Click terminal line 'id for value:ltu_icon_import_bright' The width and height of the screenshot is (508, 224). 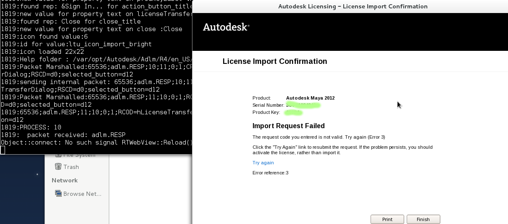point(76,44)
